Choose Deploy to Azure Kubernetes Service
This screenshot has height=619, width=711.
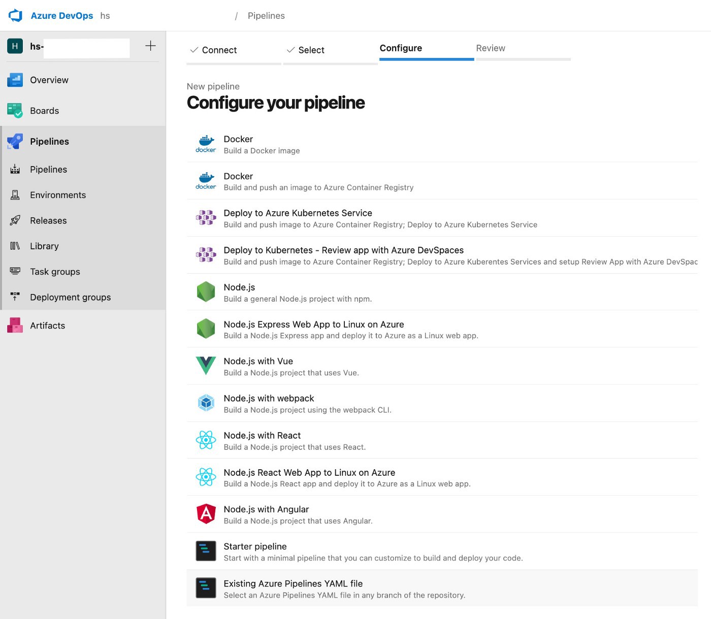[x=442, y=218]
